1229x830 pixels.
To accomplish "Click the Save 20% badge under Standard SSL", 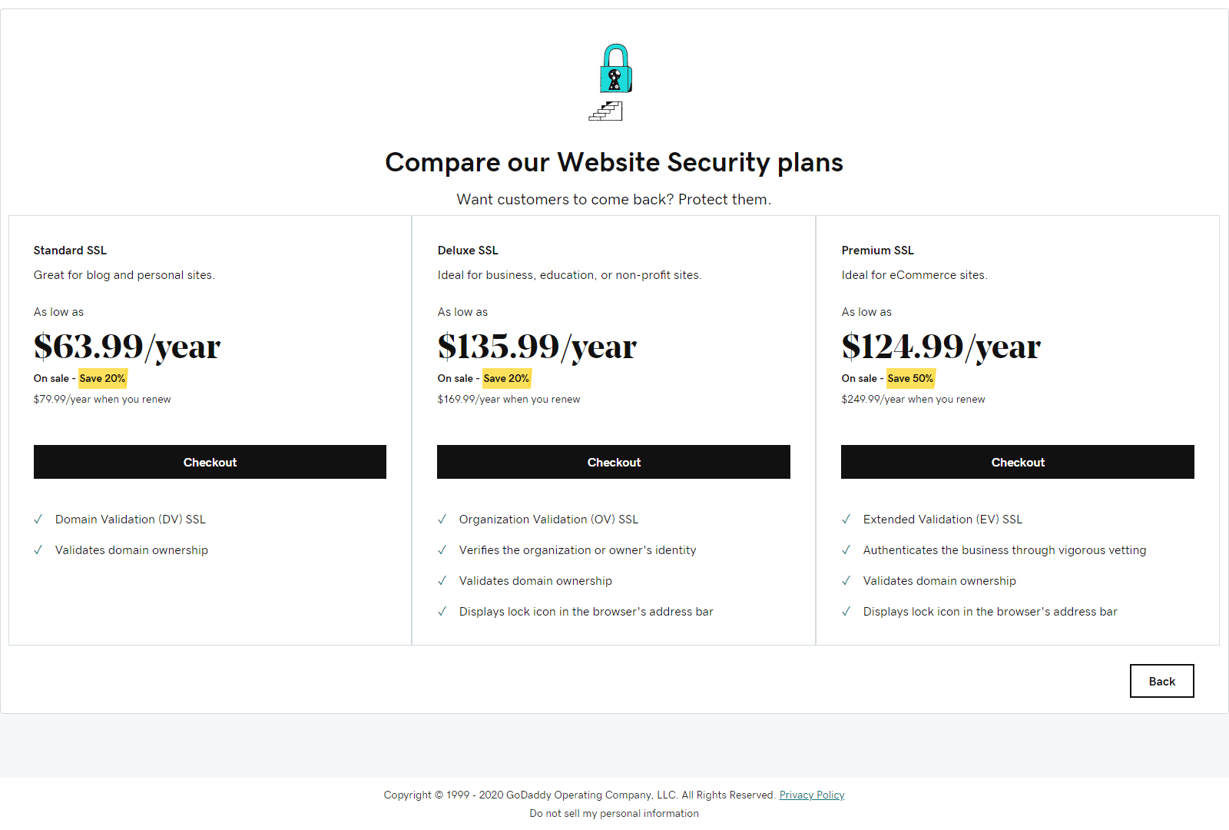I will click(102, 378).
